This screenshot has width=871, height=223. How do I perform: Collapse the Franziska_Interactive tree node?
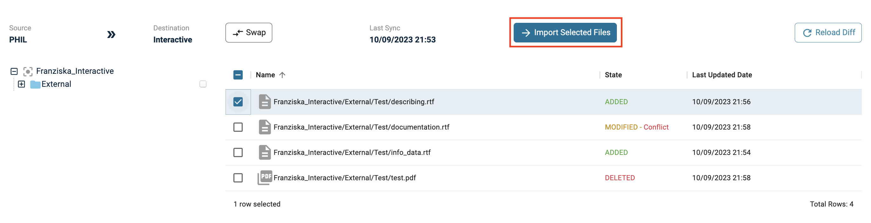[x=14, y=71]
